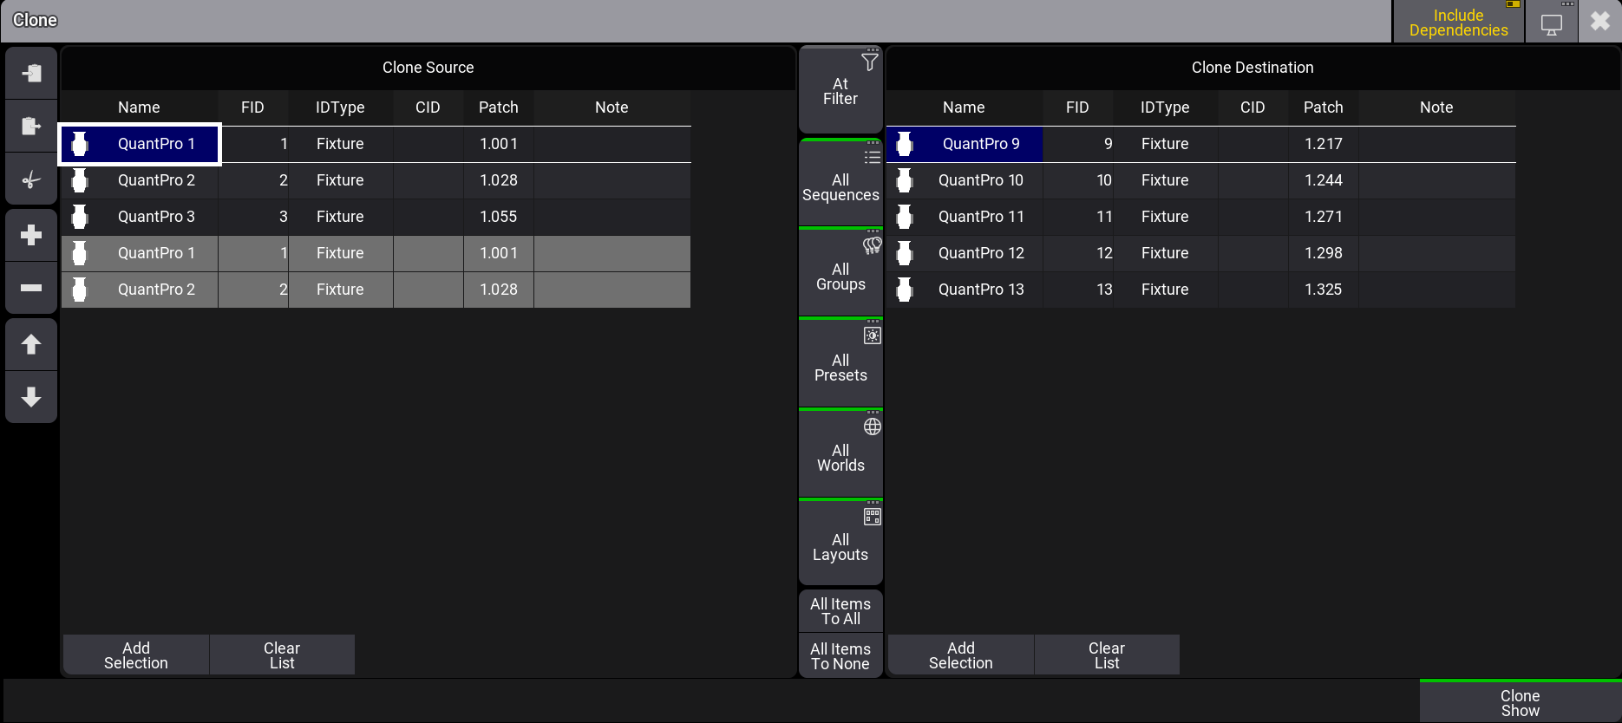The image size is (1622, 723).
Task: Select destination QuantPro 11 name cell
Action: pyautogui.click(x=965, y=217)
